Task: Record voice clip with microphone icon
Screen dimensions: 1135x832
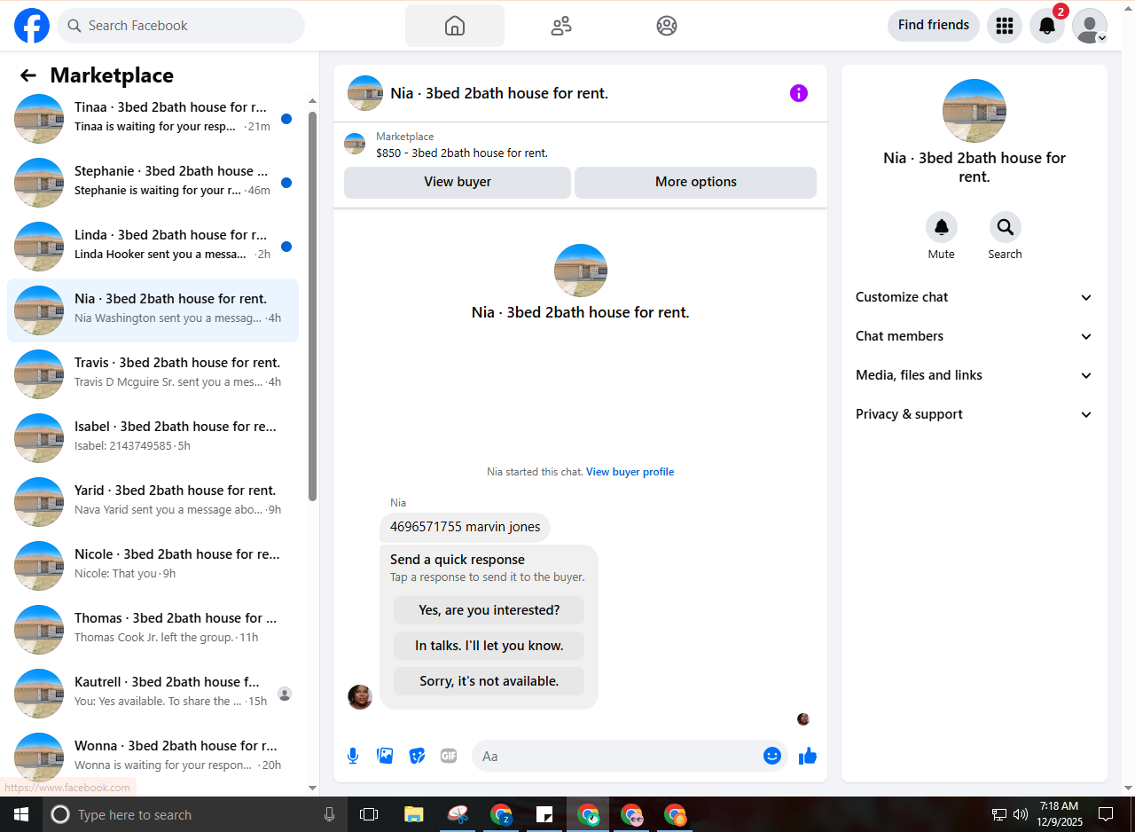Action: [353, 756]
